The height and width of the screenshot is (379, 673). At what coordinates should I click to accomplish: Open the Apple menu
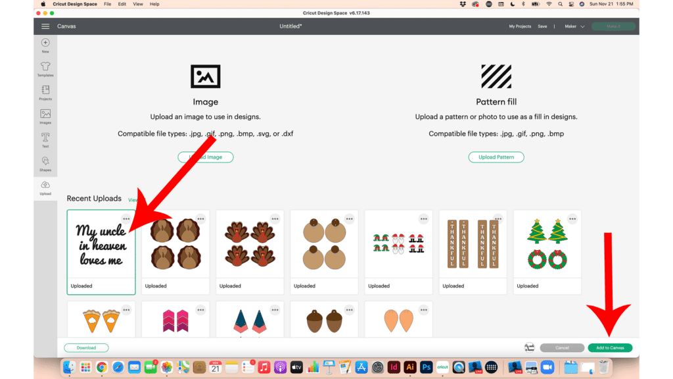(x=43, y=4)
